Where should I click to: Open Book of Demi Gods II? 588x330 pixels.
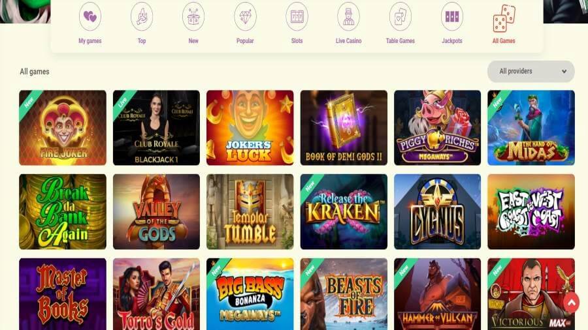[x=344, y=128]
